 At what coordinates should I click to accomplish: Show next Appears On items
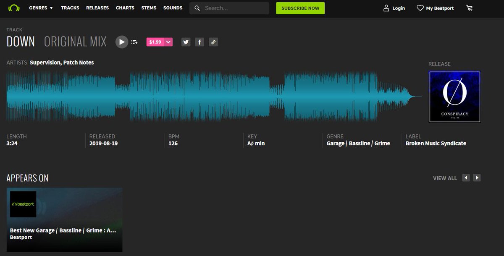(477, 178)
